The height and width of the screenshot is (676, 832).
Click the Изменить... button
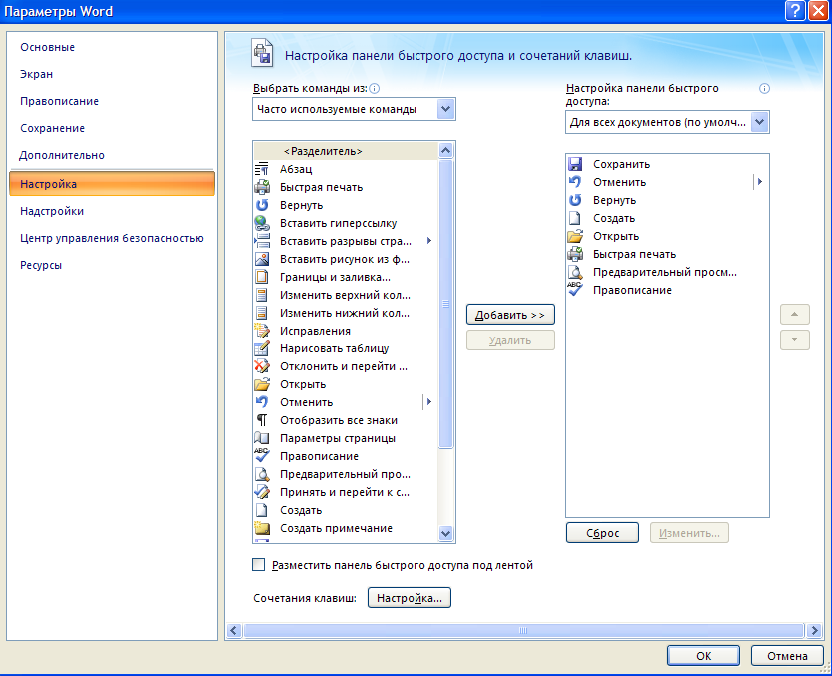click(x=689, y=533)
